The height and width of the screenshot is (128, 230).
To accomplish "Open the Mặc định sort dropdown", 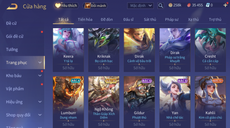I will [140, 6].
